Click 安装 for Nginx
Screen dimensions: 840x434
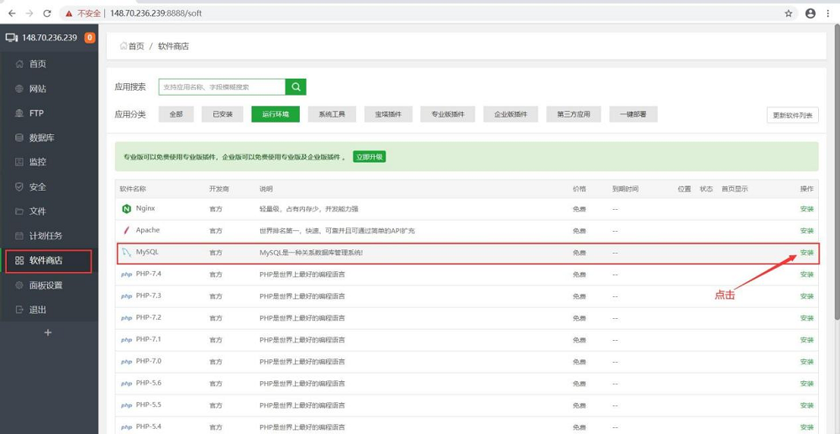click(806, 209)
